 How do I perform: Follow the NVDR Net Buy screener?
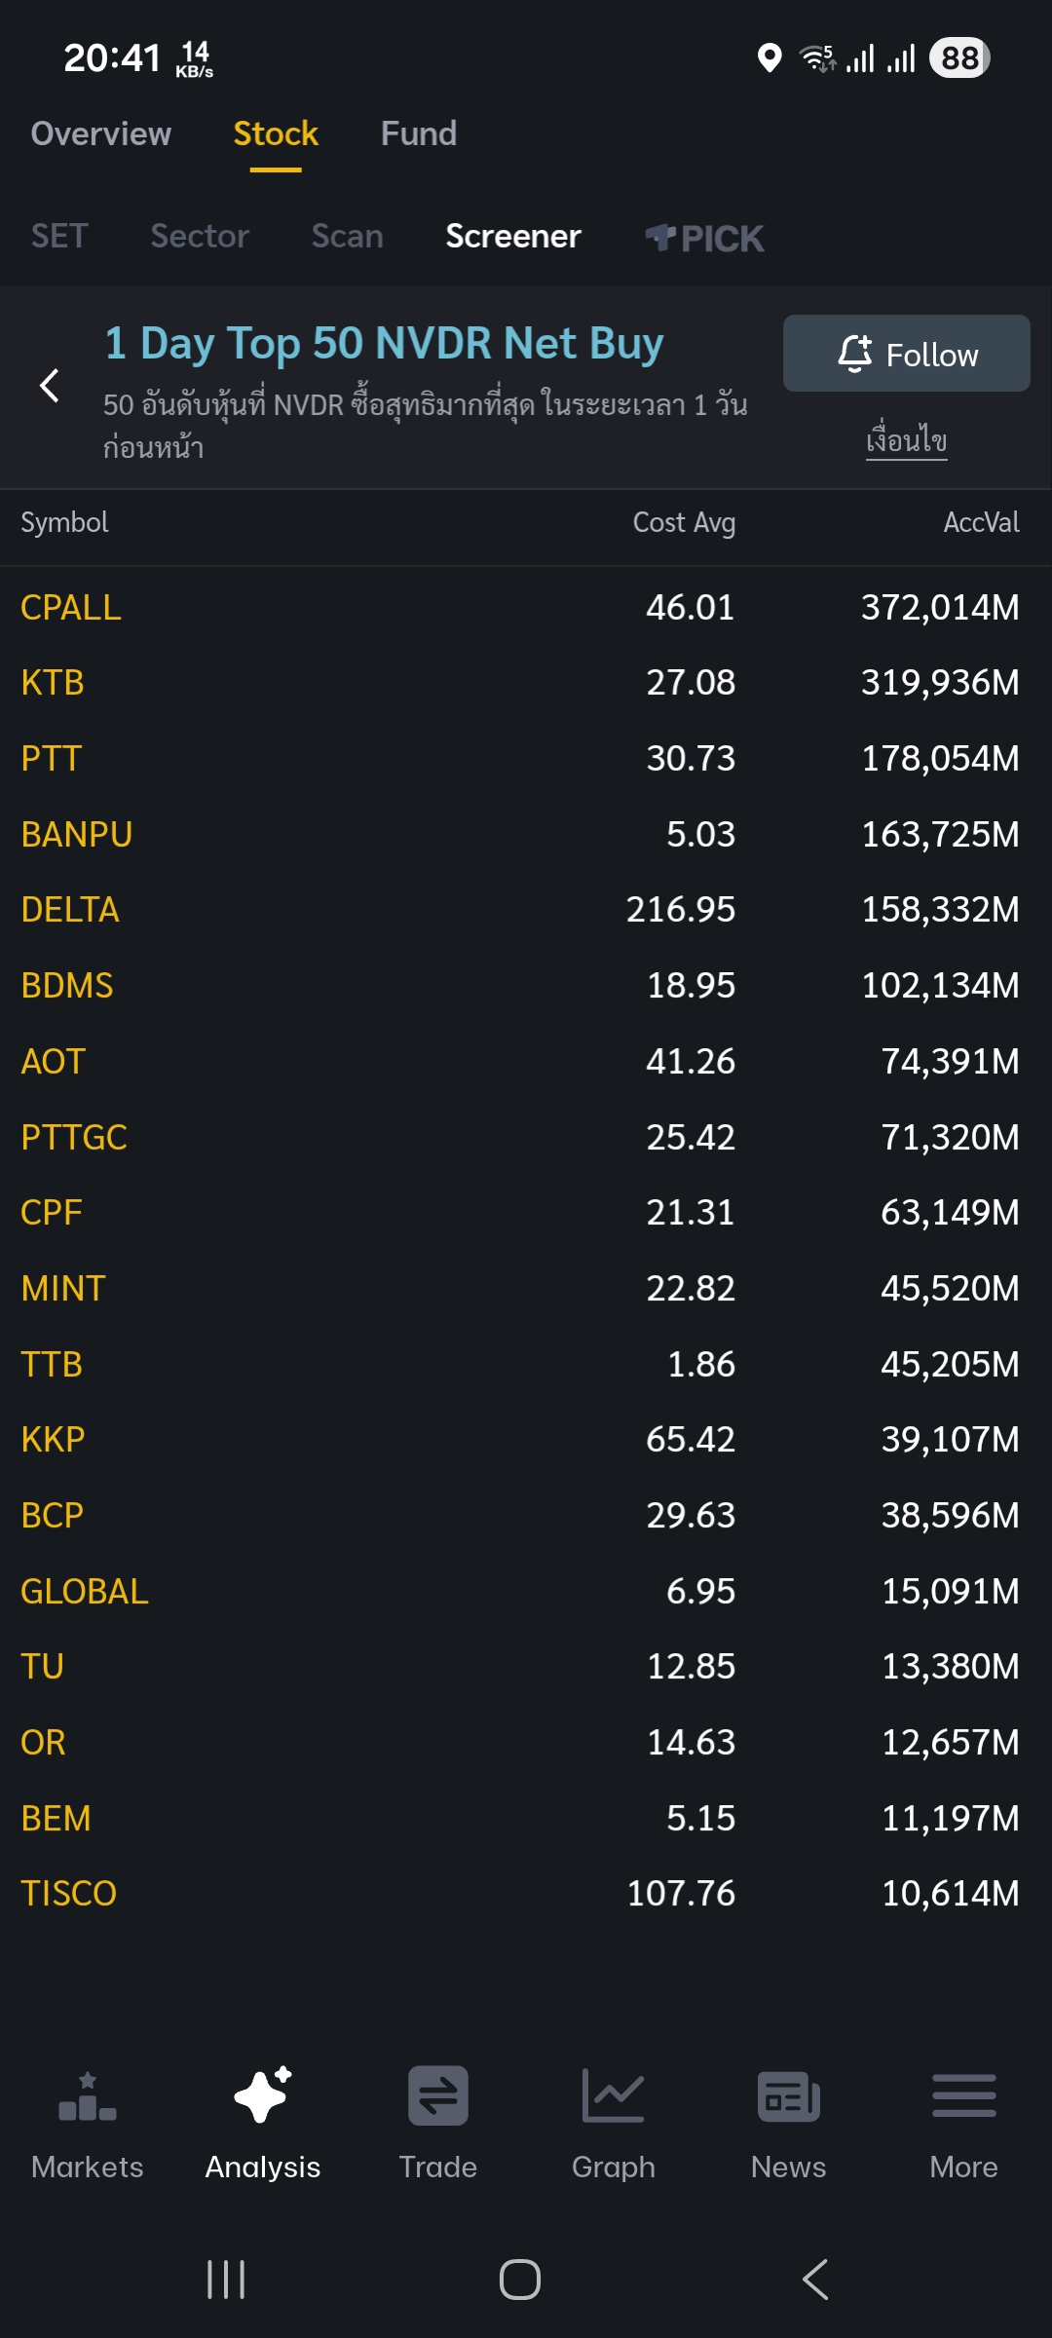pos(906,354)
